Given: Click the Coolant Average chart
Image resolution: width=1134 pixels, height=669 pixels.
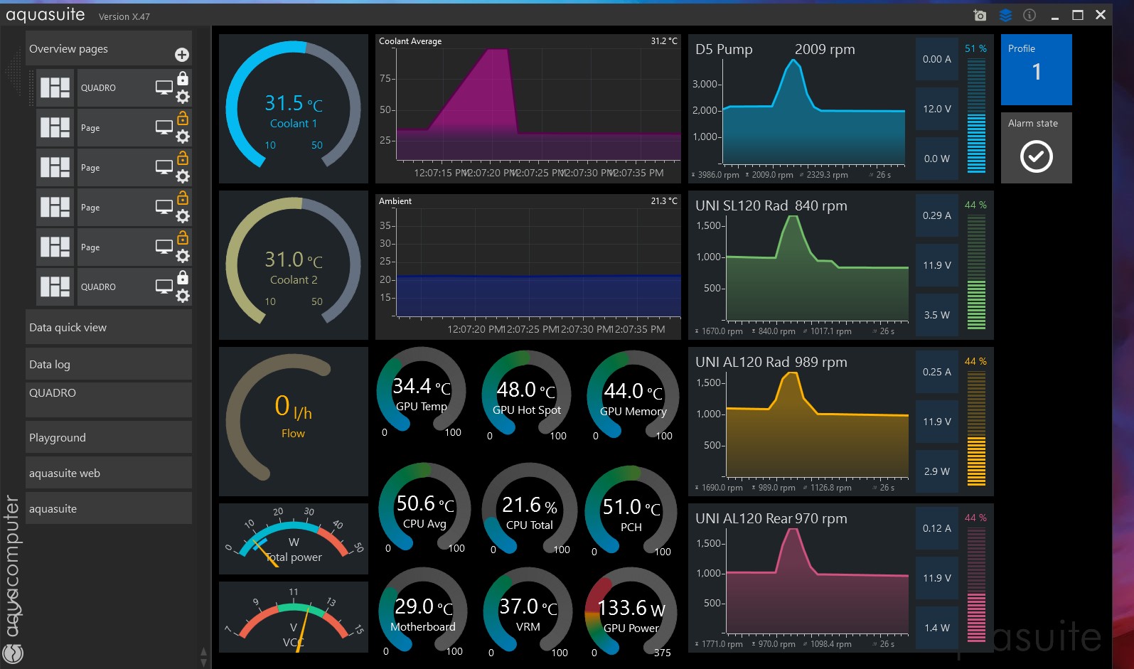Looking at the screenshot, I should pyautogui.click(x=528, y=109).
